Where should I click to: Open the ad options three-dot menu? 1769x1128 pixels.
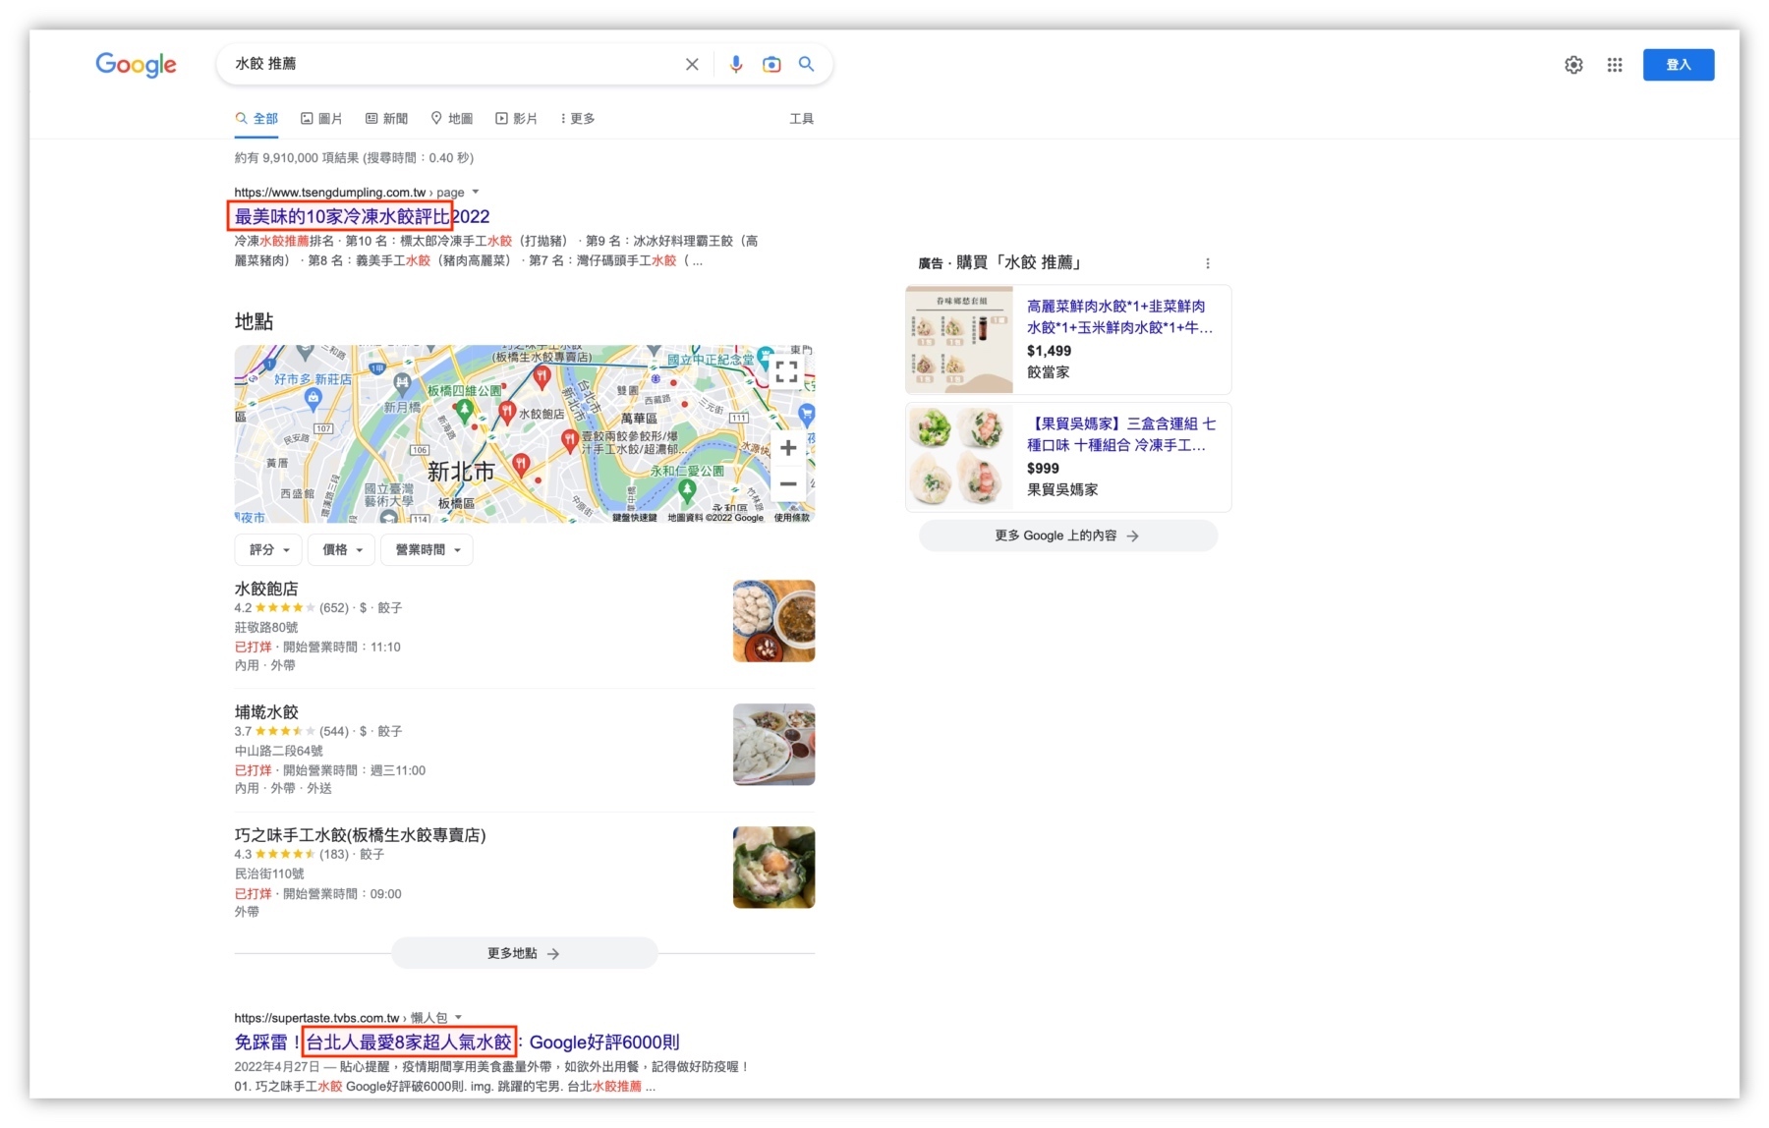[x=1208, y=262]
